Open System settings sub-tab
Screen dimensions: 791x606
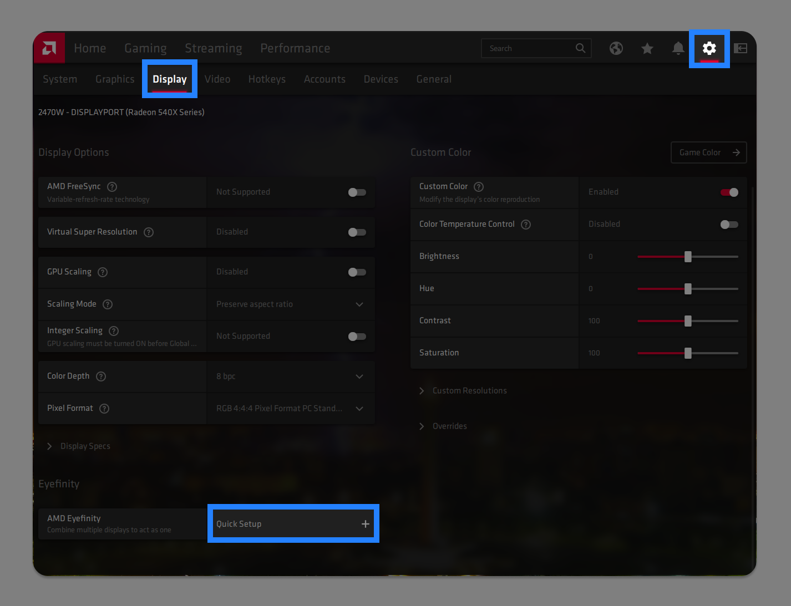(60, 79)
